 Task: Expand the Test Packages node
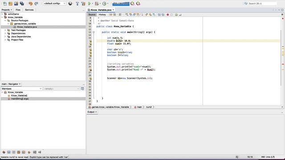5,30
